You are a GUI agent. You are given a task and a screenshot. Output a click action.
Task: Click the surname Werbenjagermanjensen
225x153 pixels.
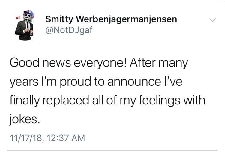click(126, 19)
